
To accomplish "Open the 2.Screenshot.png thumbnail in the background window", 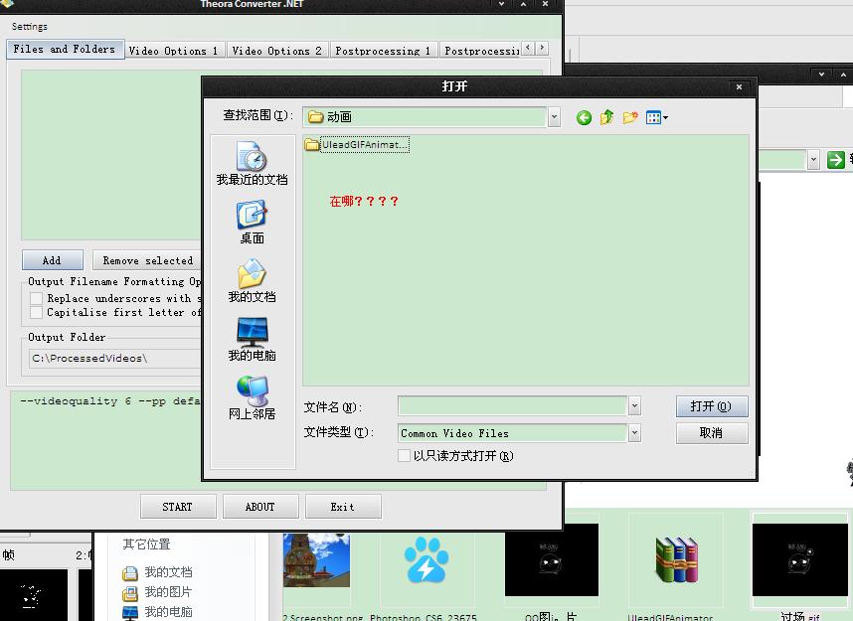I will pyautogui.click(x=316, y=560).
